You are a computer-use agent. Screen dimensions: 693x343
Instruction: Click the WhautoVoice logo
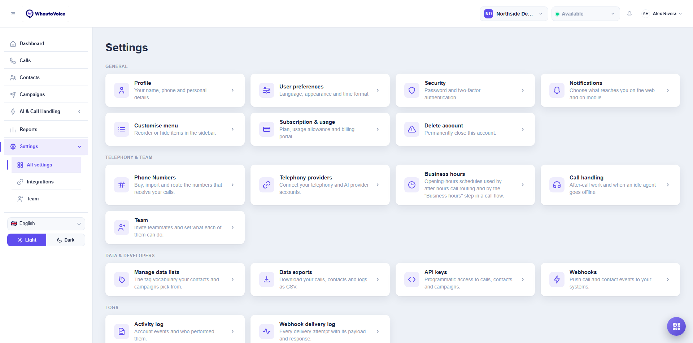(45, 14)
